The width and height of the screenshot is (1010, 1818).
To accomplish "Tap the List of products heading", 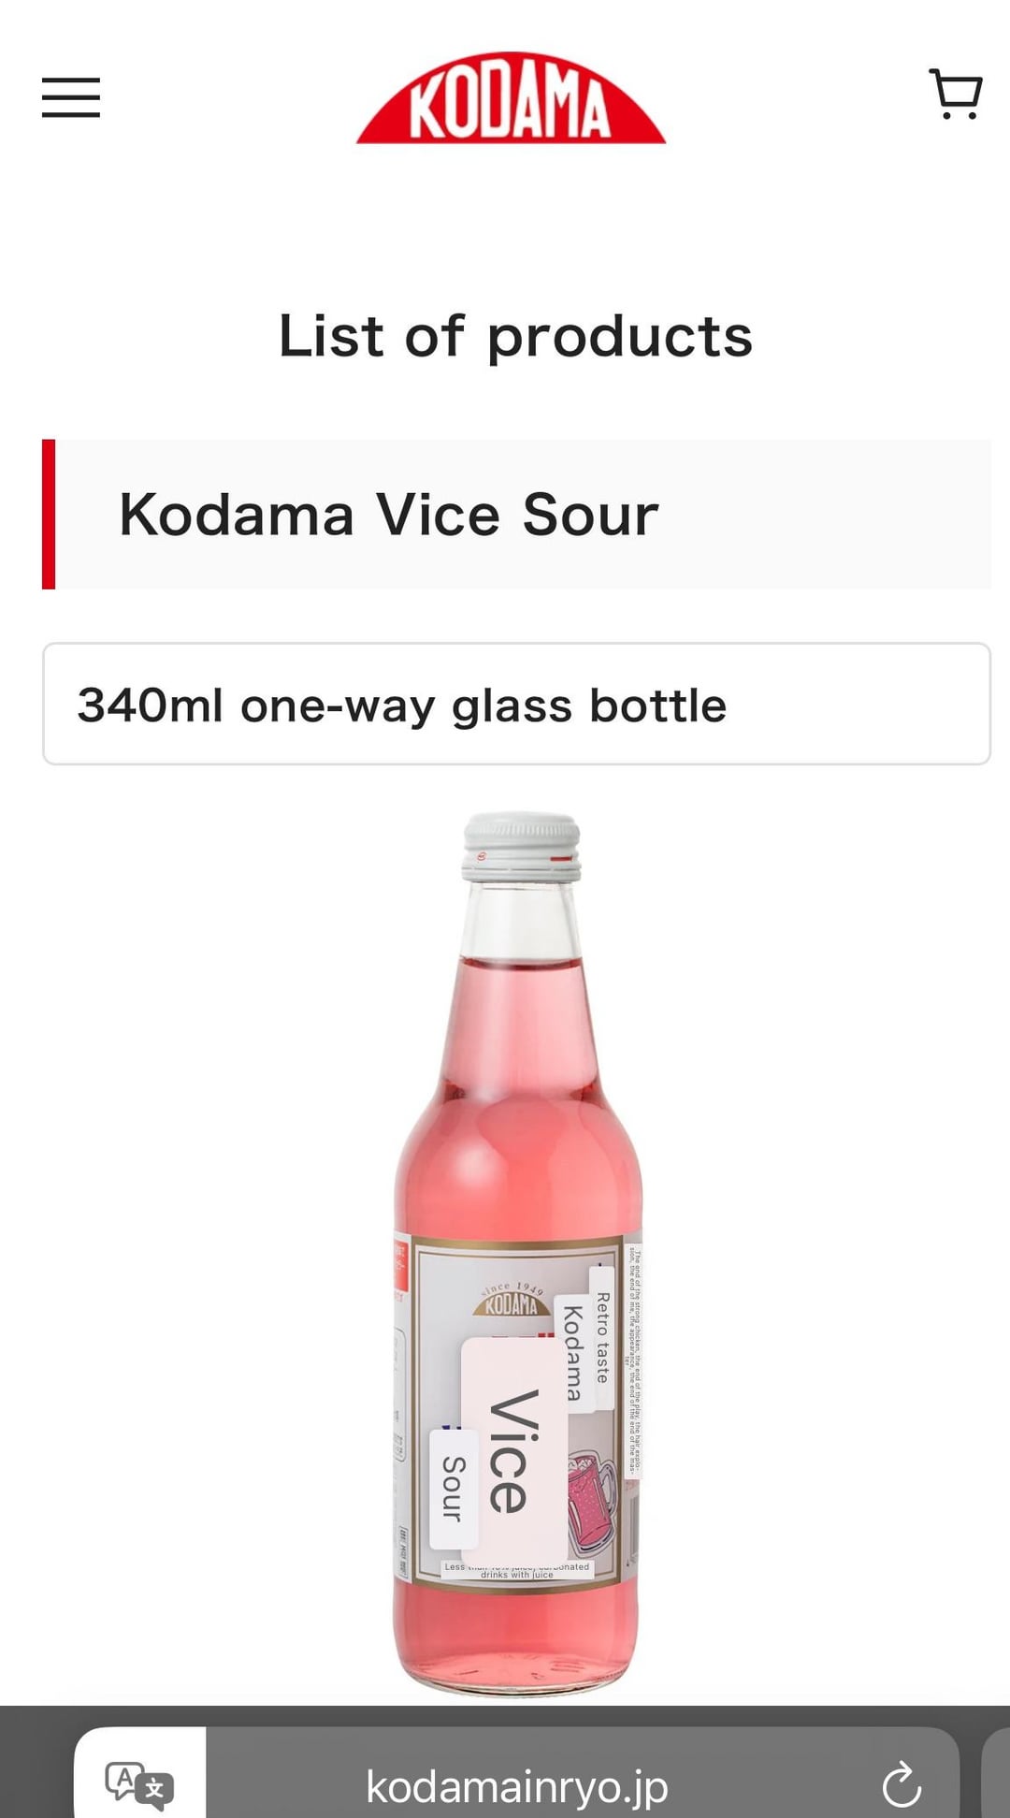I will pyautogui.click(x=515, y=336).
